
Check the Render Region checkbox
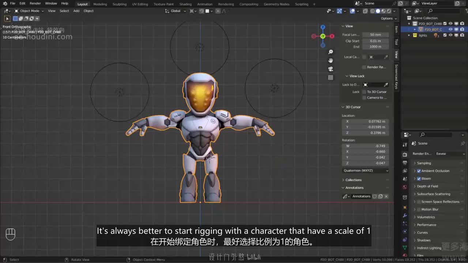364,67
